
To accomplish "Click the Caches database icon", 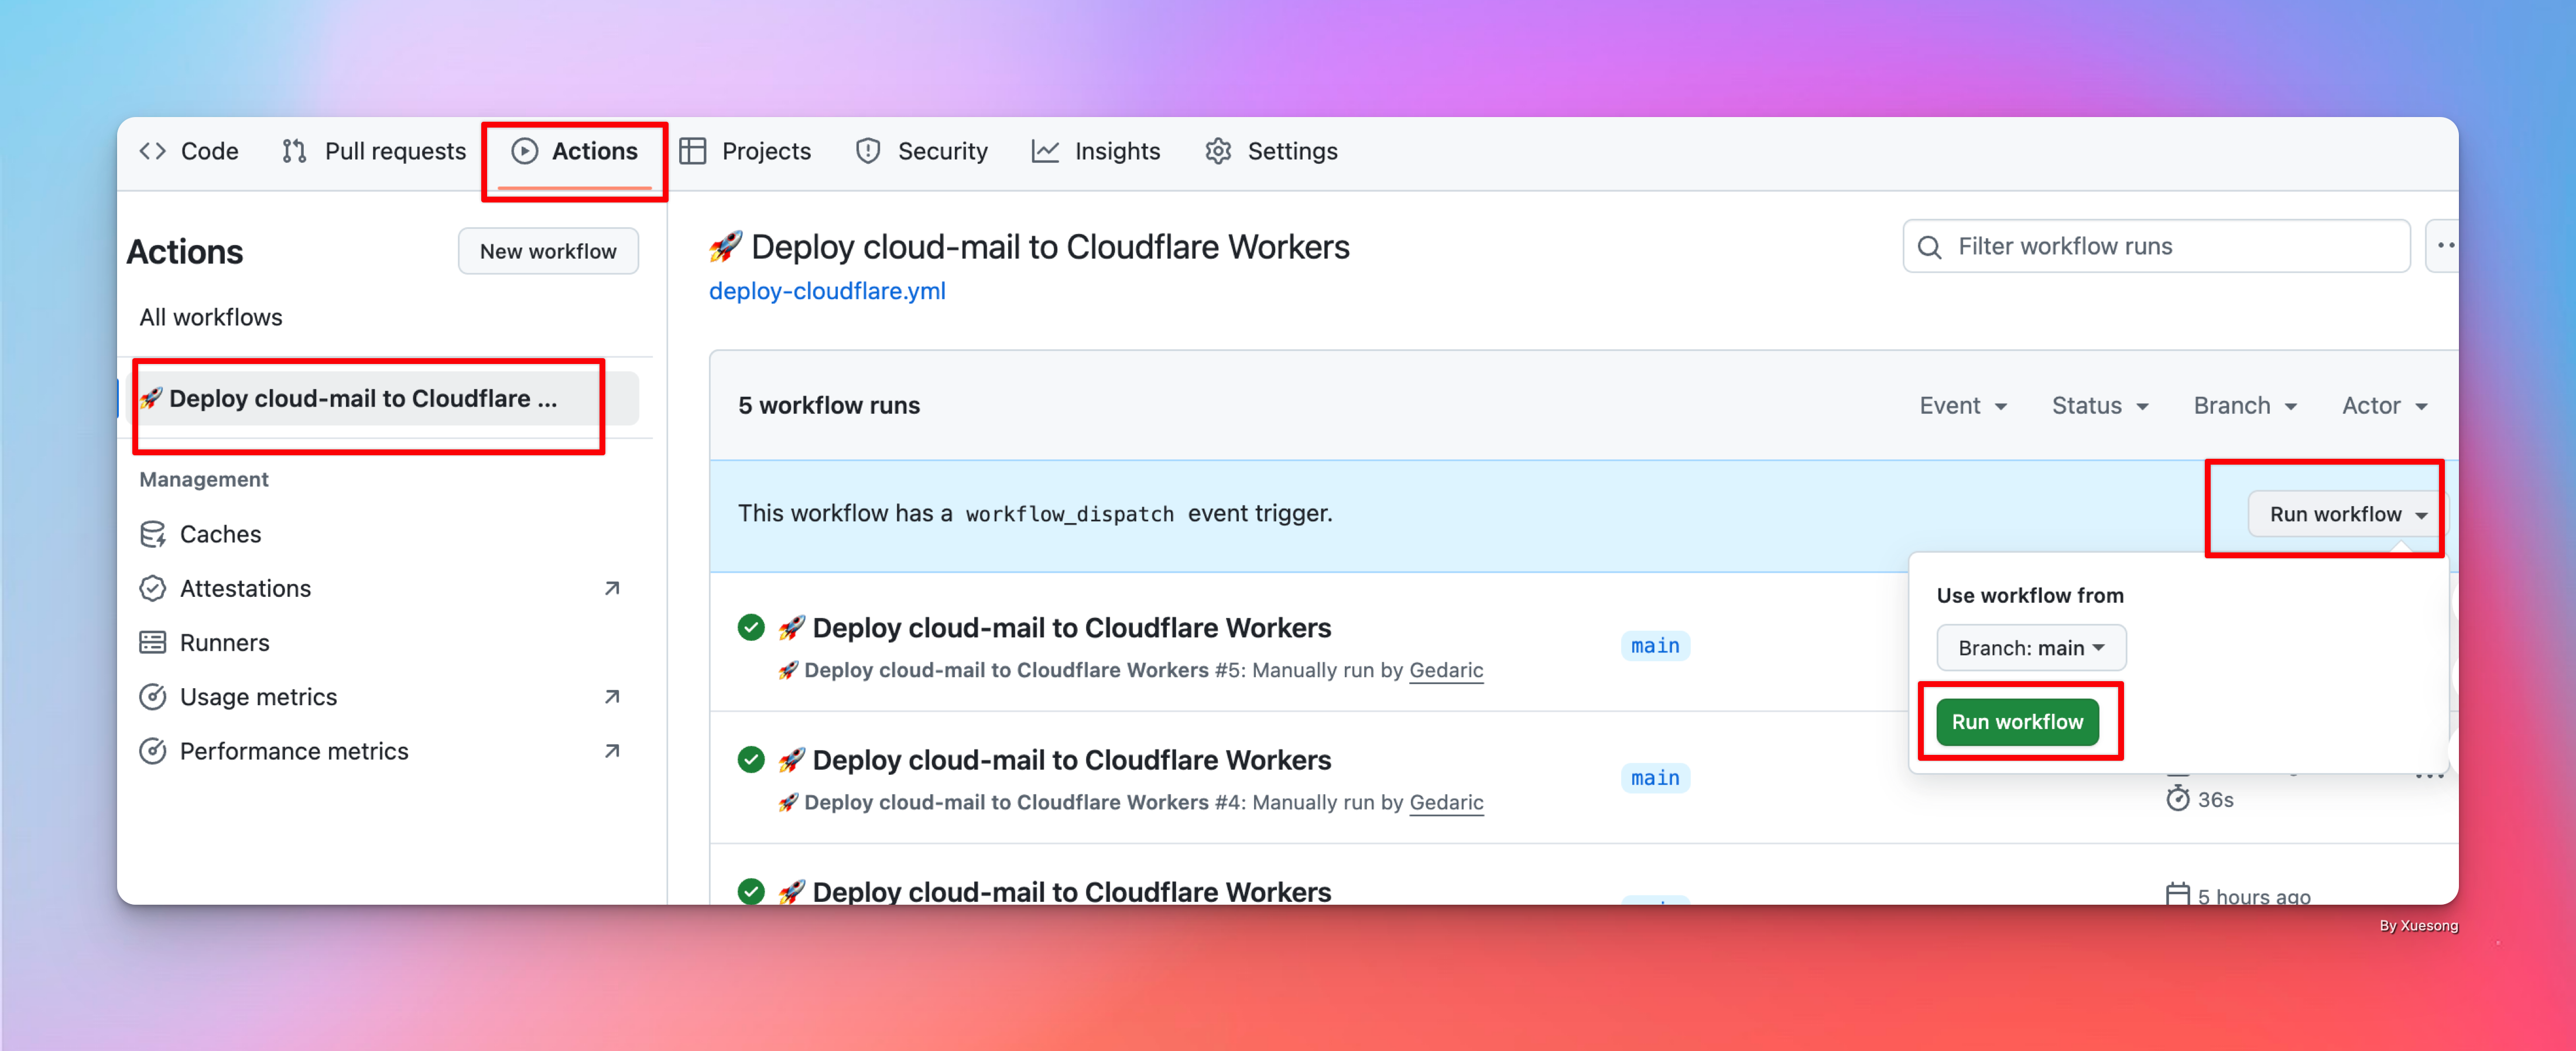I will point(153,534).
